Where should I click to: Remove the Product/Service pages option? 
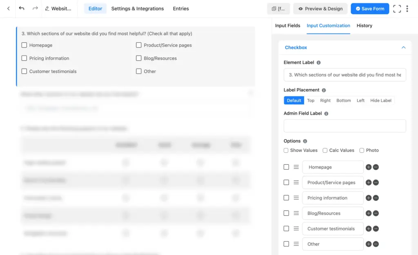[376, 183]
